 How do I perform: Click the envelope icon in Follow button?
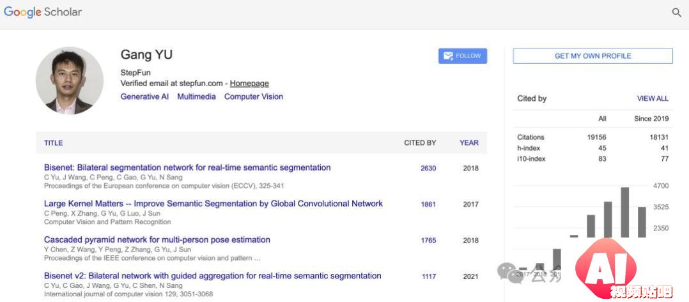coord(448,56)
